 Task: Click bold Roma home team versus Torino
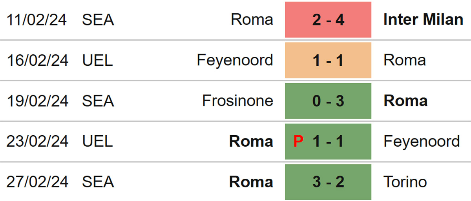251,182
